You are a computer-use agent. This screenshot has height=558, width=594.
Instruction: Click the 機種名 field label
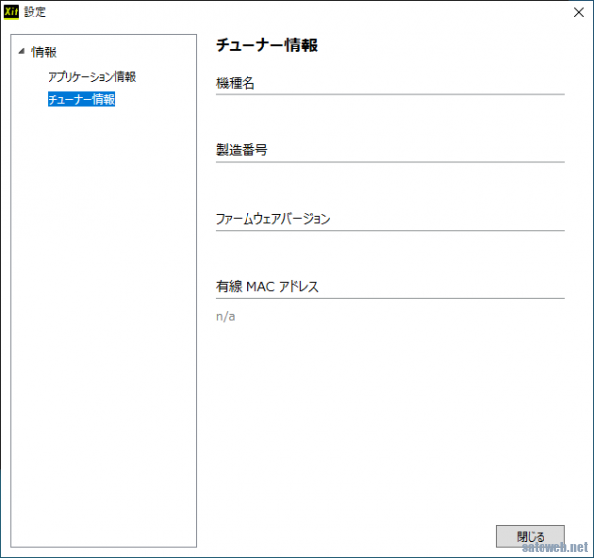pyautogui.click(x=236, y=83)
